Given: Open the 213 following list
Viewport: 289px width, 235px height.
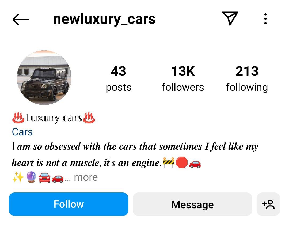Looking at the screenshot, I should click(x=247, y=79).
